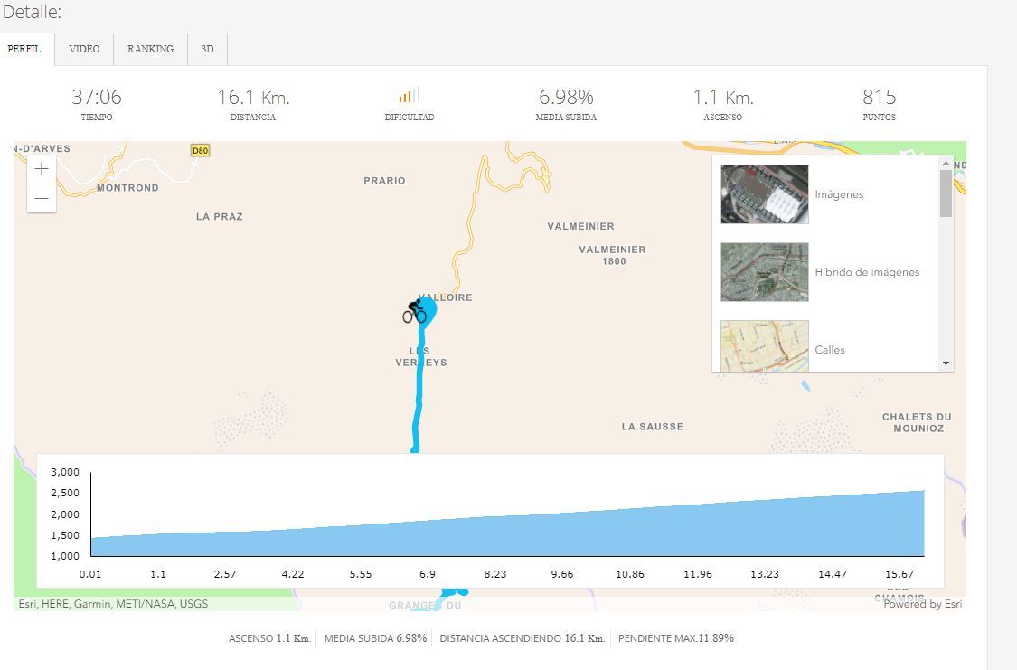Click the MONTROND map label
This screenshot has width=1017, height=670.
point(127,187)
